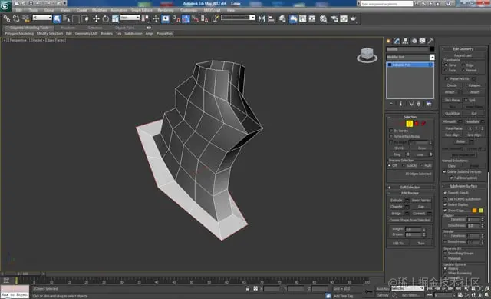Collapse the Edit Geometry rollout
Viewport: 491px width, 299px height.
tap(463, 49)
